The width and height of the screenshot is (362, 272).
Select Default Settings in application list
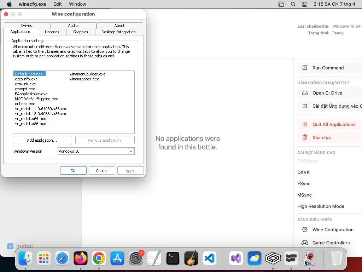(x=29, y=74)
